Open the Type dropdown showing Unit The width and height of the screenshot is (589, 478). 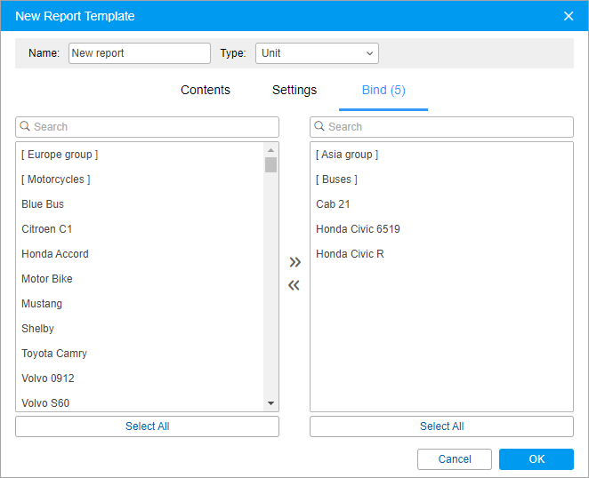pos(317,53)
